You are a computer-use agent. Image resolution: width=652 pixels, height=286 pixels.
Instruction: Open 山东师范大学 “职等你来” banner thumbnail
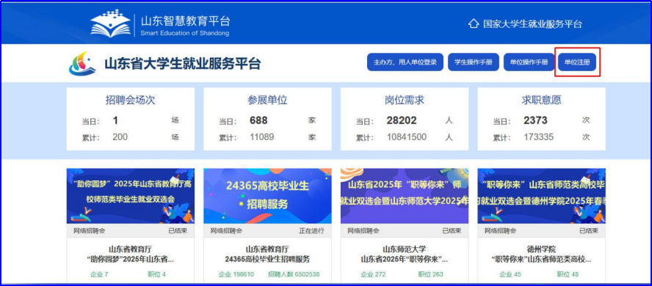pyautogui.click(x=404, y=196)
